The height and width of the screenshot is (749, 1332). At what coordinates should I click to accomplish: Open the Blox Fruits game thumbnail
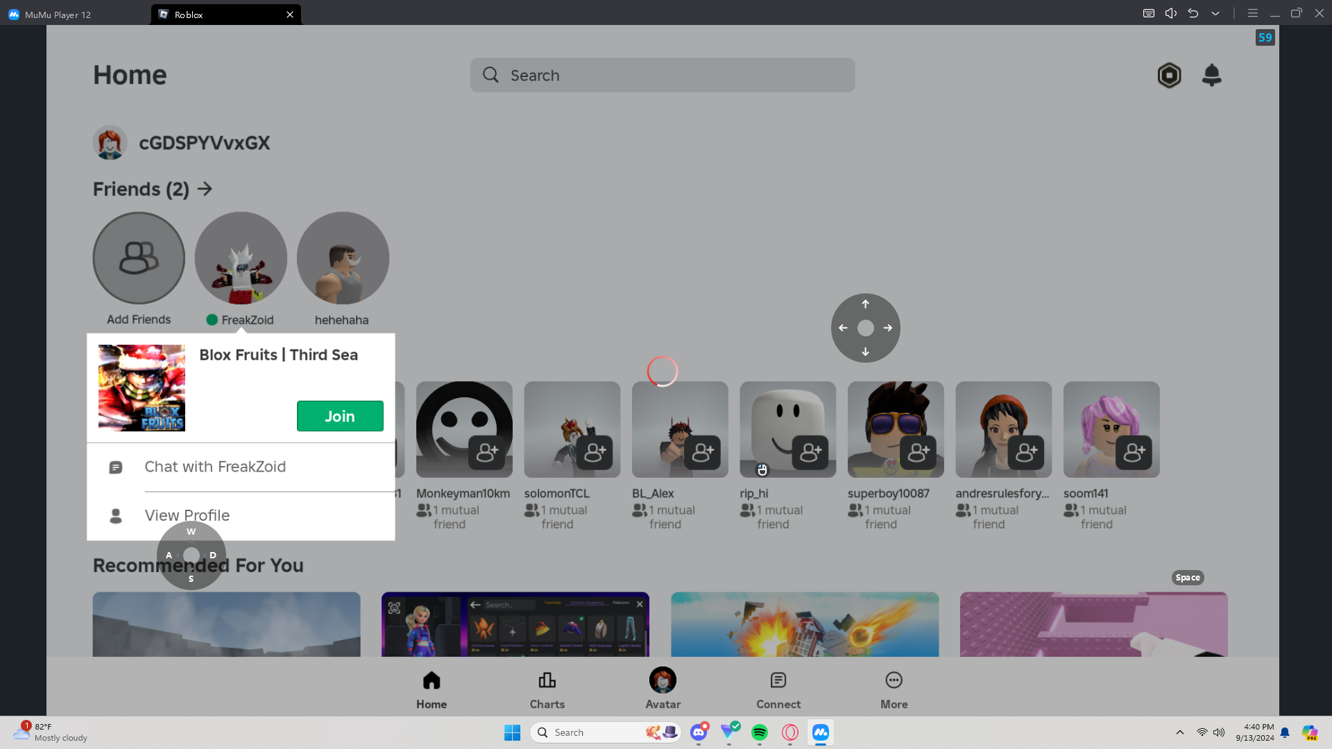(142, 388)
